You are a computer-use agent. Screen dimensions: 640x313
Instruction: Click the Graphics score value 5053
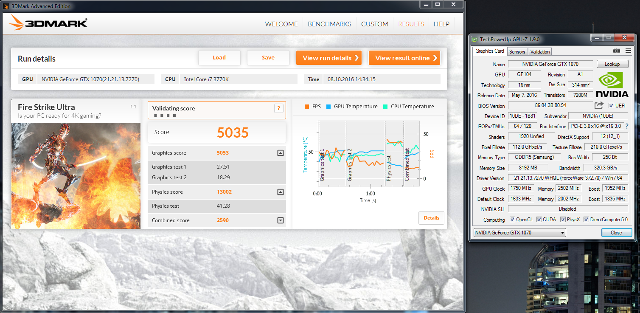pyautogui.click(x=223, y=153)
